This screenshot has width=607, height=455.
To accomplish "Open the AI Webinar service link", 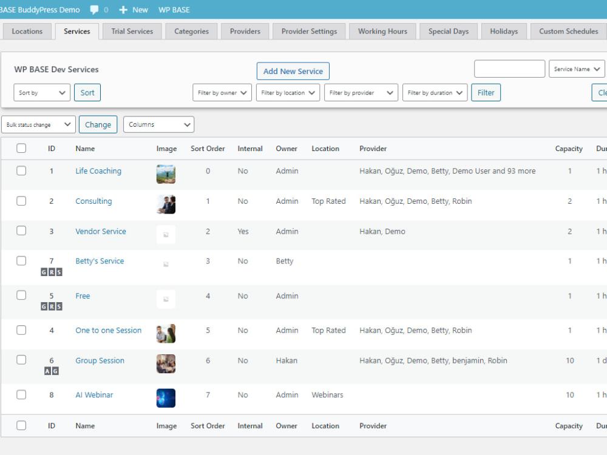I will pos(94,395).
